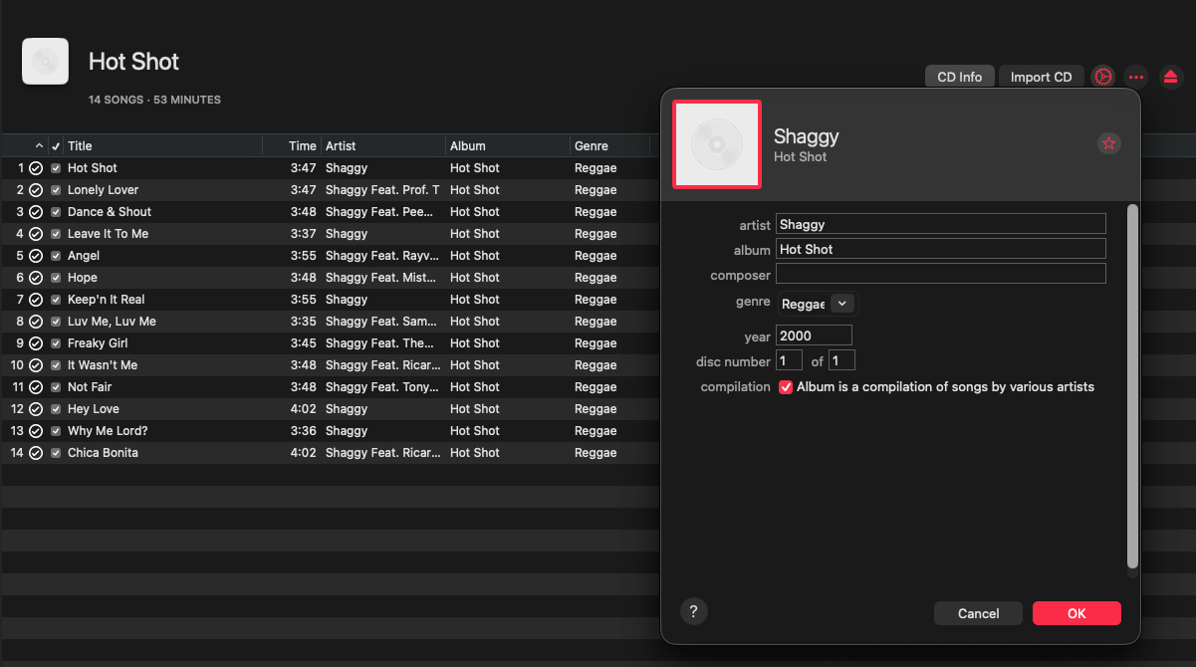Click checkmark circle icon for Why Me Lord?

point(36,431)
